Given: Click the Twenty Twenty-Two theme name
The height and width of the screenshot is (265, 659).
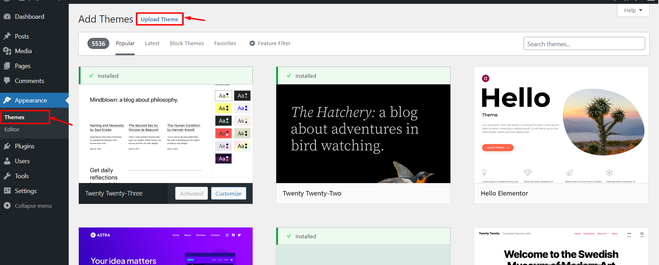Looking at the screenshot, I should [x=312, y=193].
